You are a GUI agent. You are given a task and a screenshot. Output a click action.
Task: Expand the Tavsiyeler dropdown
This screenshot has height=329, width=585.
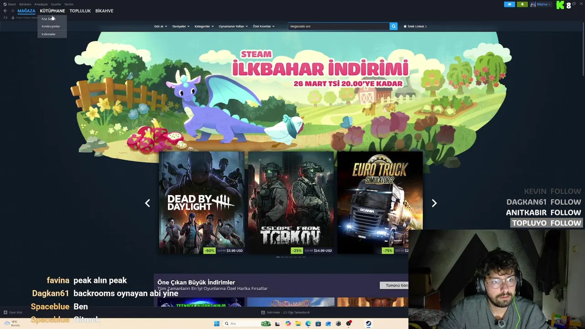[x=181, y=27]
